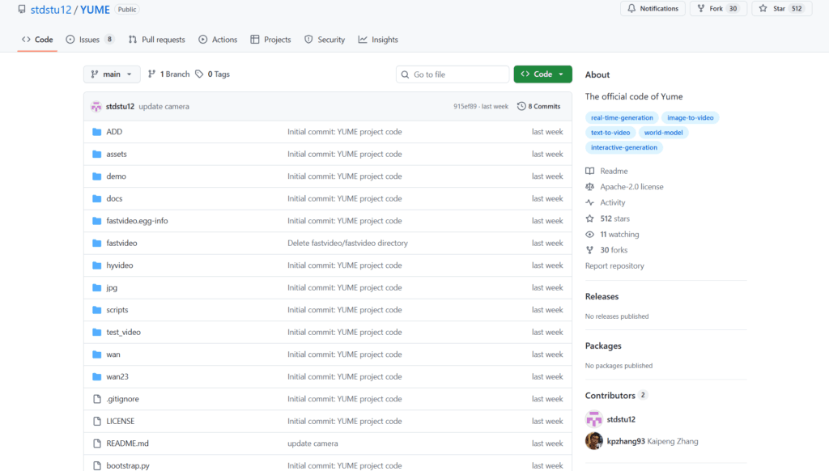The image size is (829, 471).
Task: Fork the YUME repository
Action: [717, 9]
